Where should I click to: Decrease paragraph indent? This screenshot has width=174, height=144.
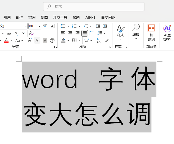click(98, 26)
